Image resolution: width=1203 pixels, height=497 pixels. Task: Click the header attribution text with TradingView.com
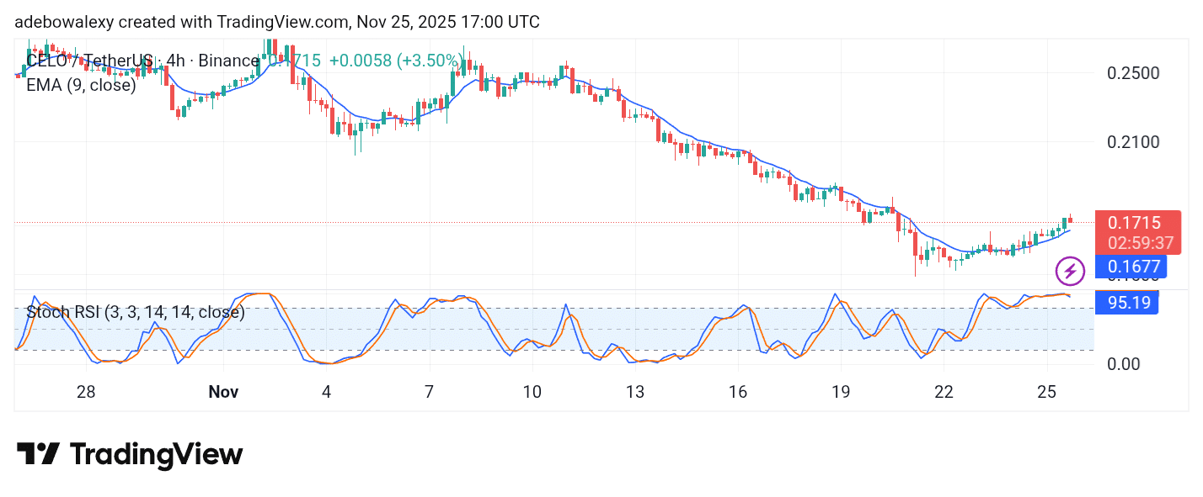tap(276, 22)
